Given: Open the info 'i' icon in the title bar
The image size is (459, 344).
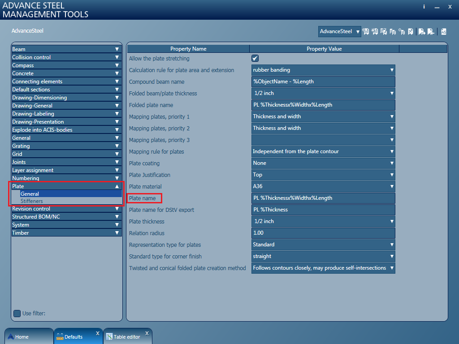Looking at the screenshot, I should pos(424,6).
